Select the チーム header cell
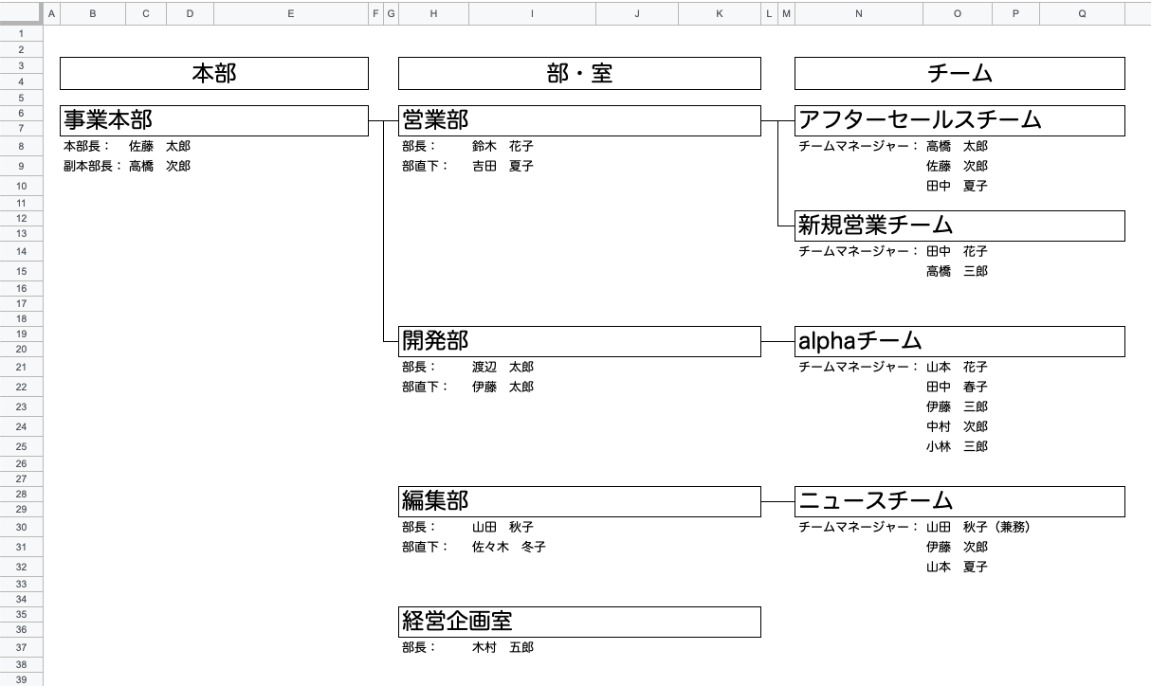The height and width of the screenshot is (686, 1151). click(x=959, y=73)
